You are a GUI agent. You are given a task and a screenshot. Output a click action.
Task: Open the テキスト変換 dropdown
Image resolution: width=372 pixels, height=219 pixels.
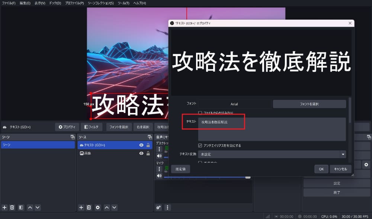pyautogui.click(x=272, y=154)
